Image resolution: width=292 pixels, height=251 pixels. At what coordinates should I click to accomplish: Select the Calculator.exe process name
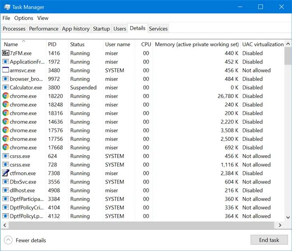pyautogui.click(x=26, y=88)
